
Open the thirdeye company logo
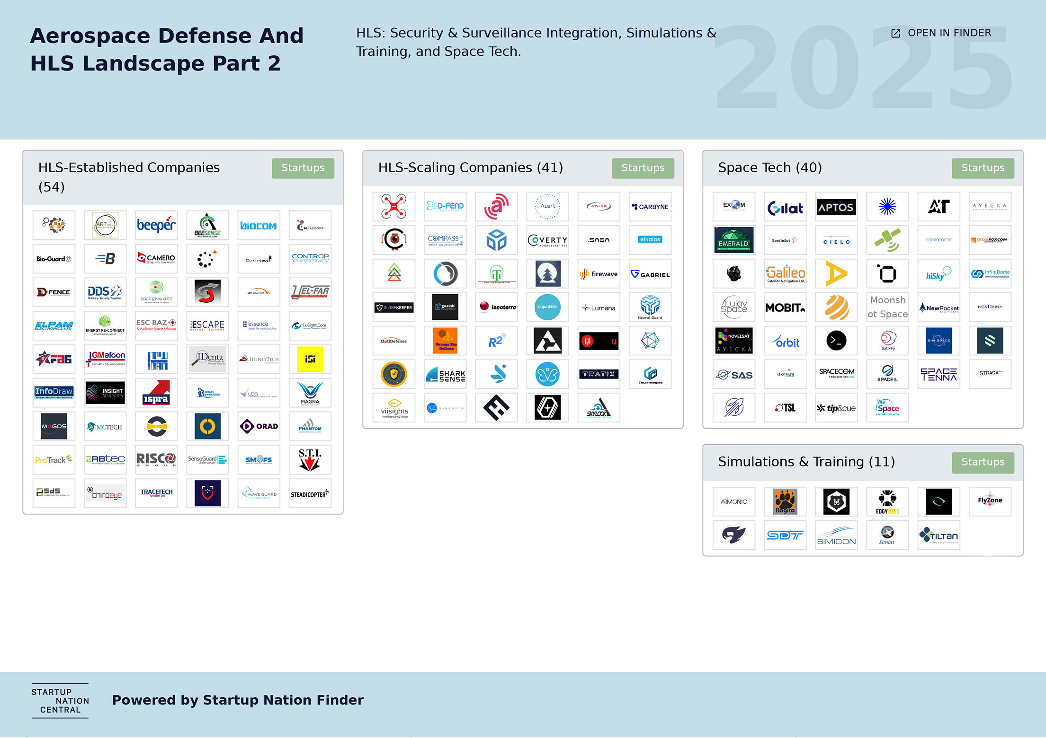(x=105, y=494)
